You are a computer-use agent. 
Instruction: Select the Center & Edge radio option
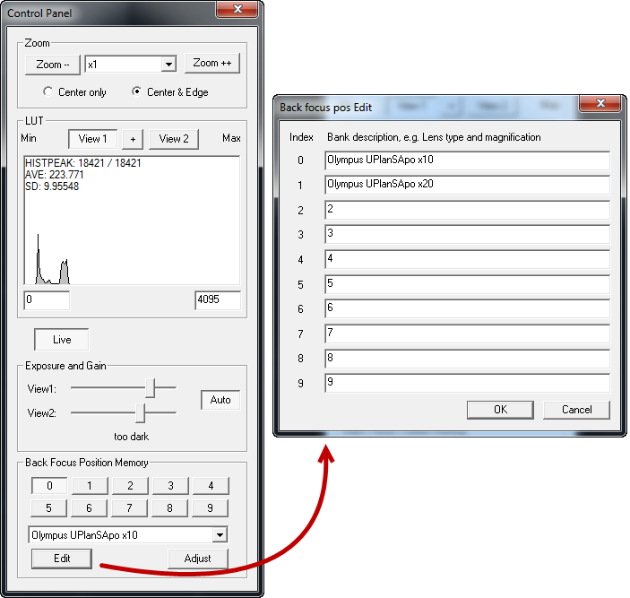point(136,92)
